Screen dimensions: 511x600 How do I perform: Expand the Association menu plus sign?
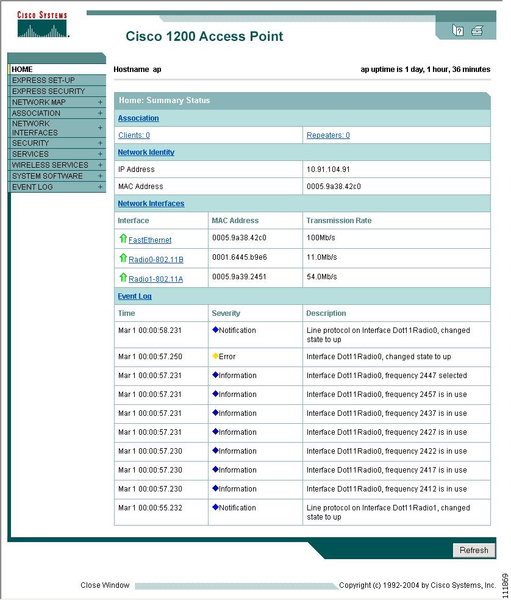click(100, 113)
